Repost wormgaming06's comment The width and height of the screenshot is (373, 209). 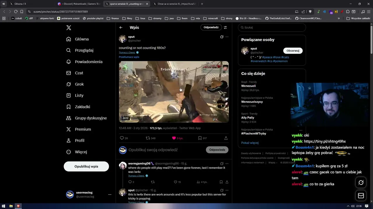(x=153, y=182)
